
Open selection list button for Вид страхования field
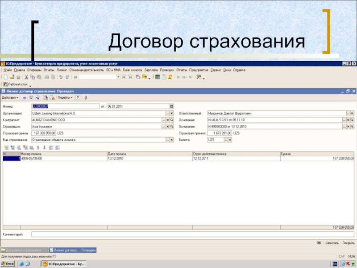coord(168,140)
